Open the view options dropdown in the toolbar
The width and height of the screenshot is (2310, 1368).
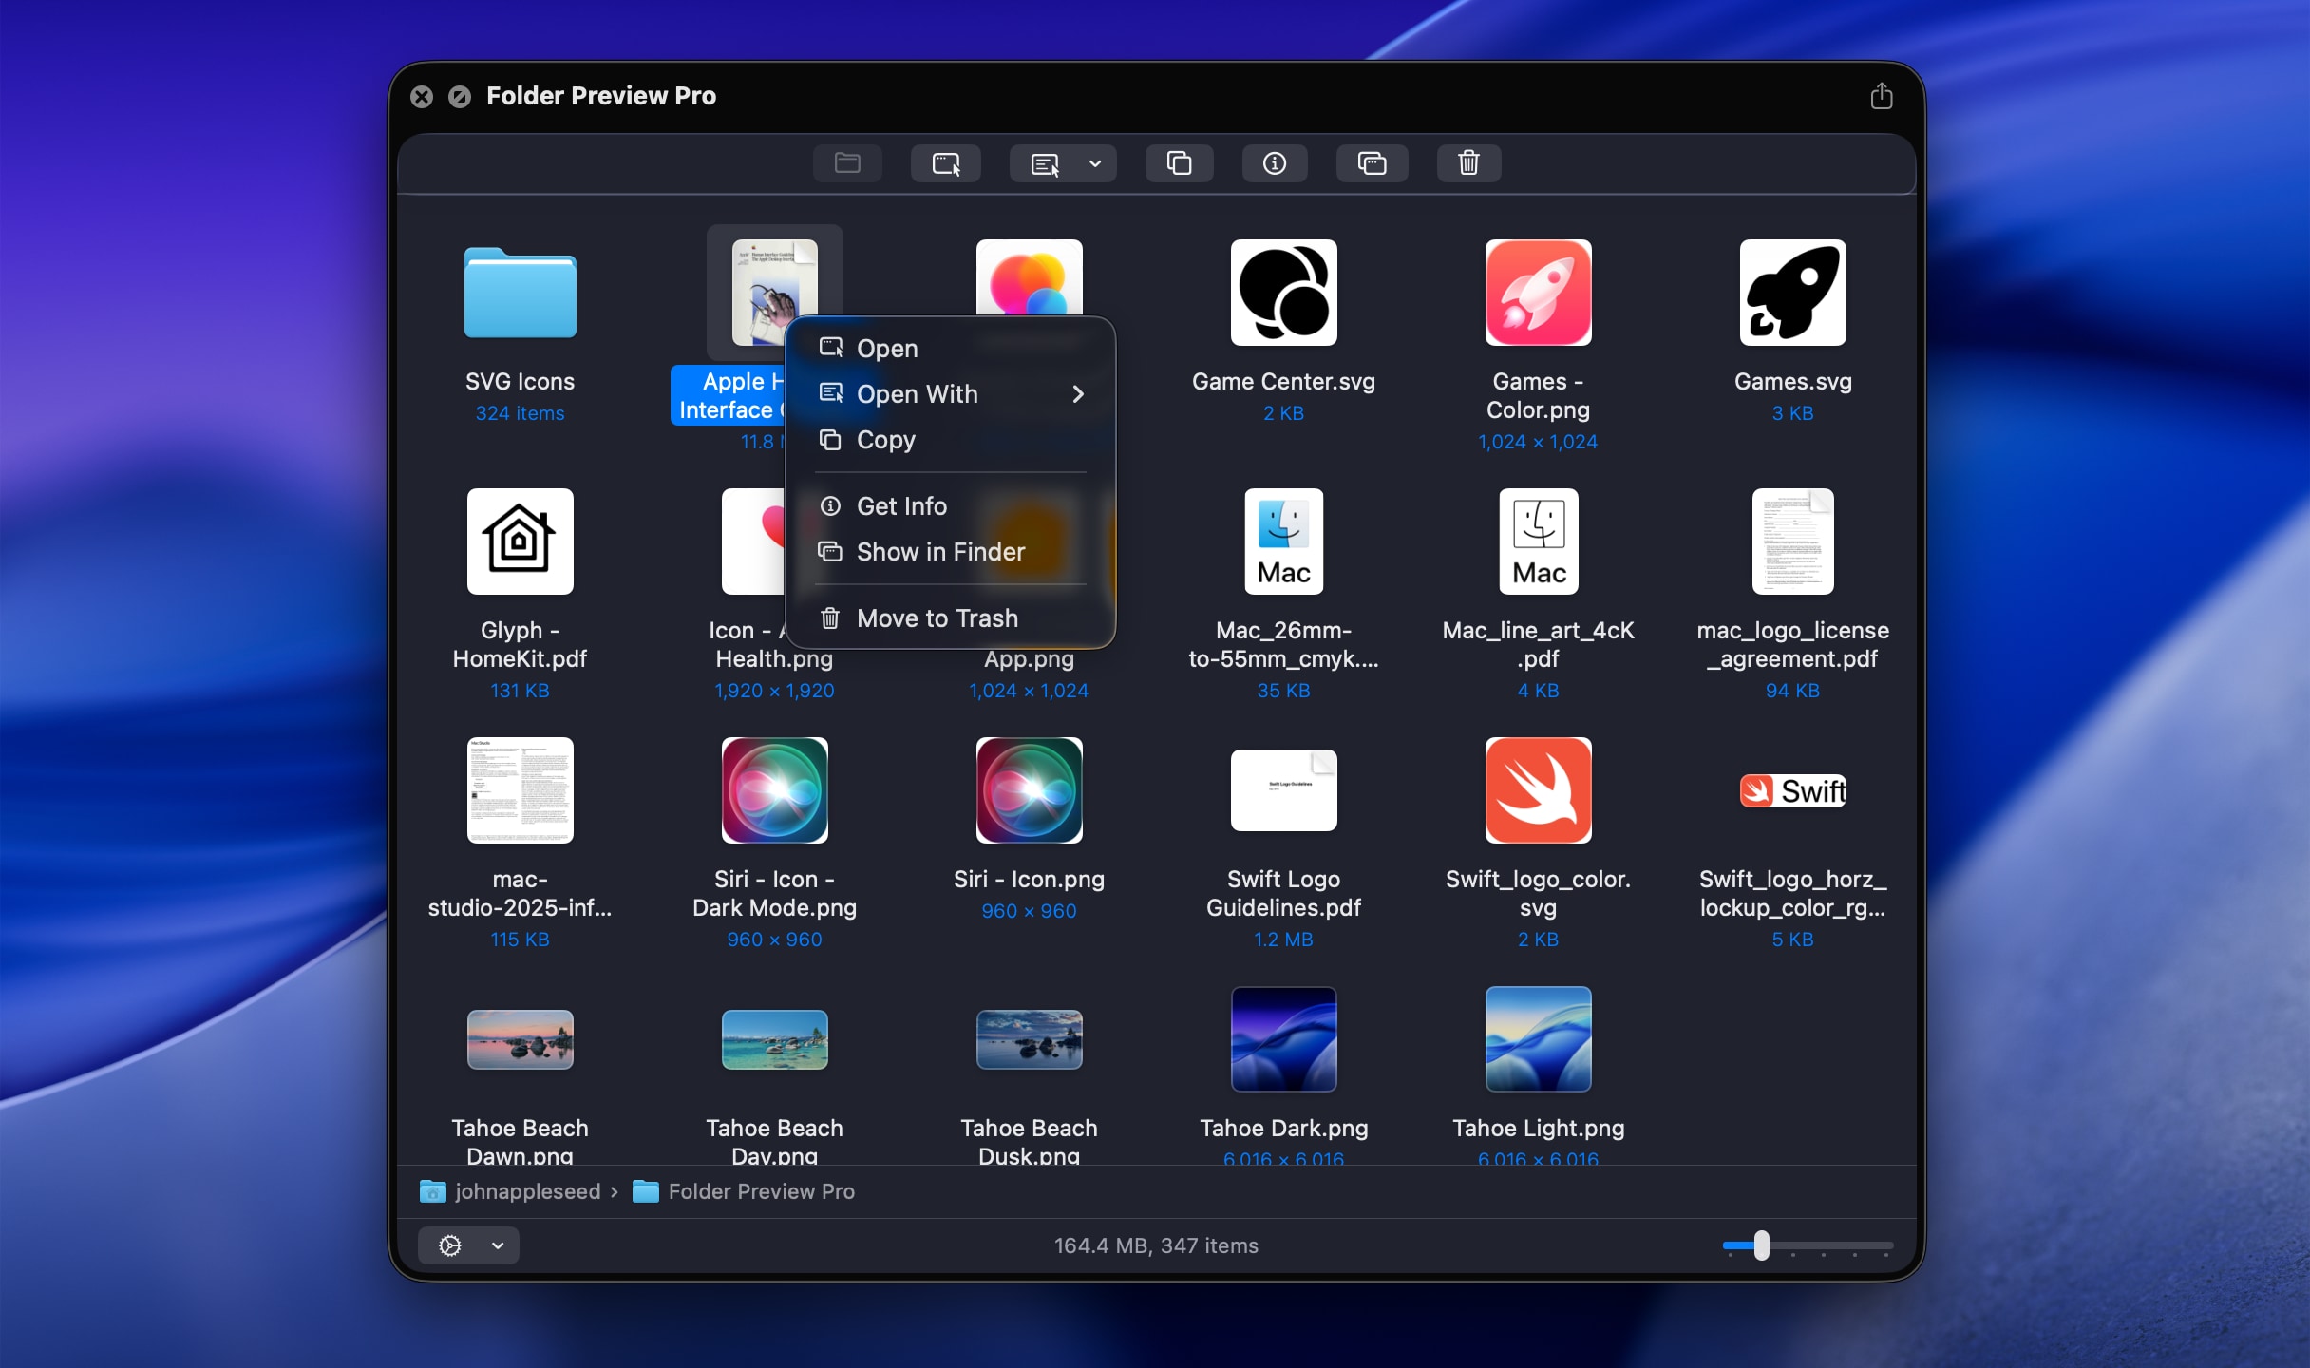tap(1094, 162)
